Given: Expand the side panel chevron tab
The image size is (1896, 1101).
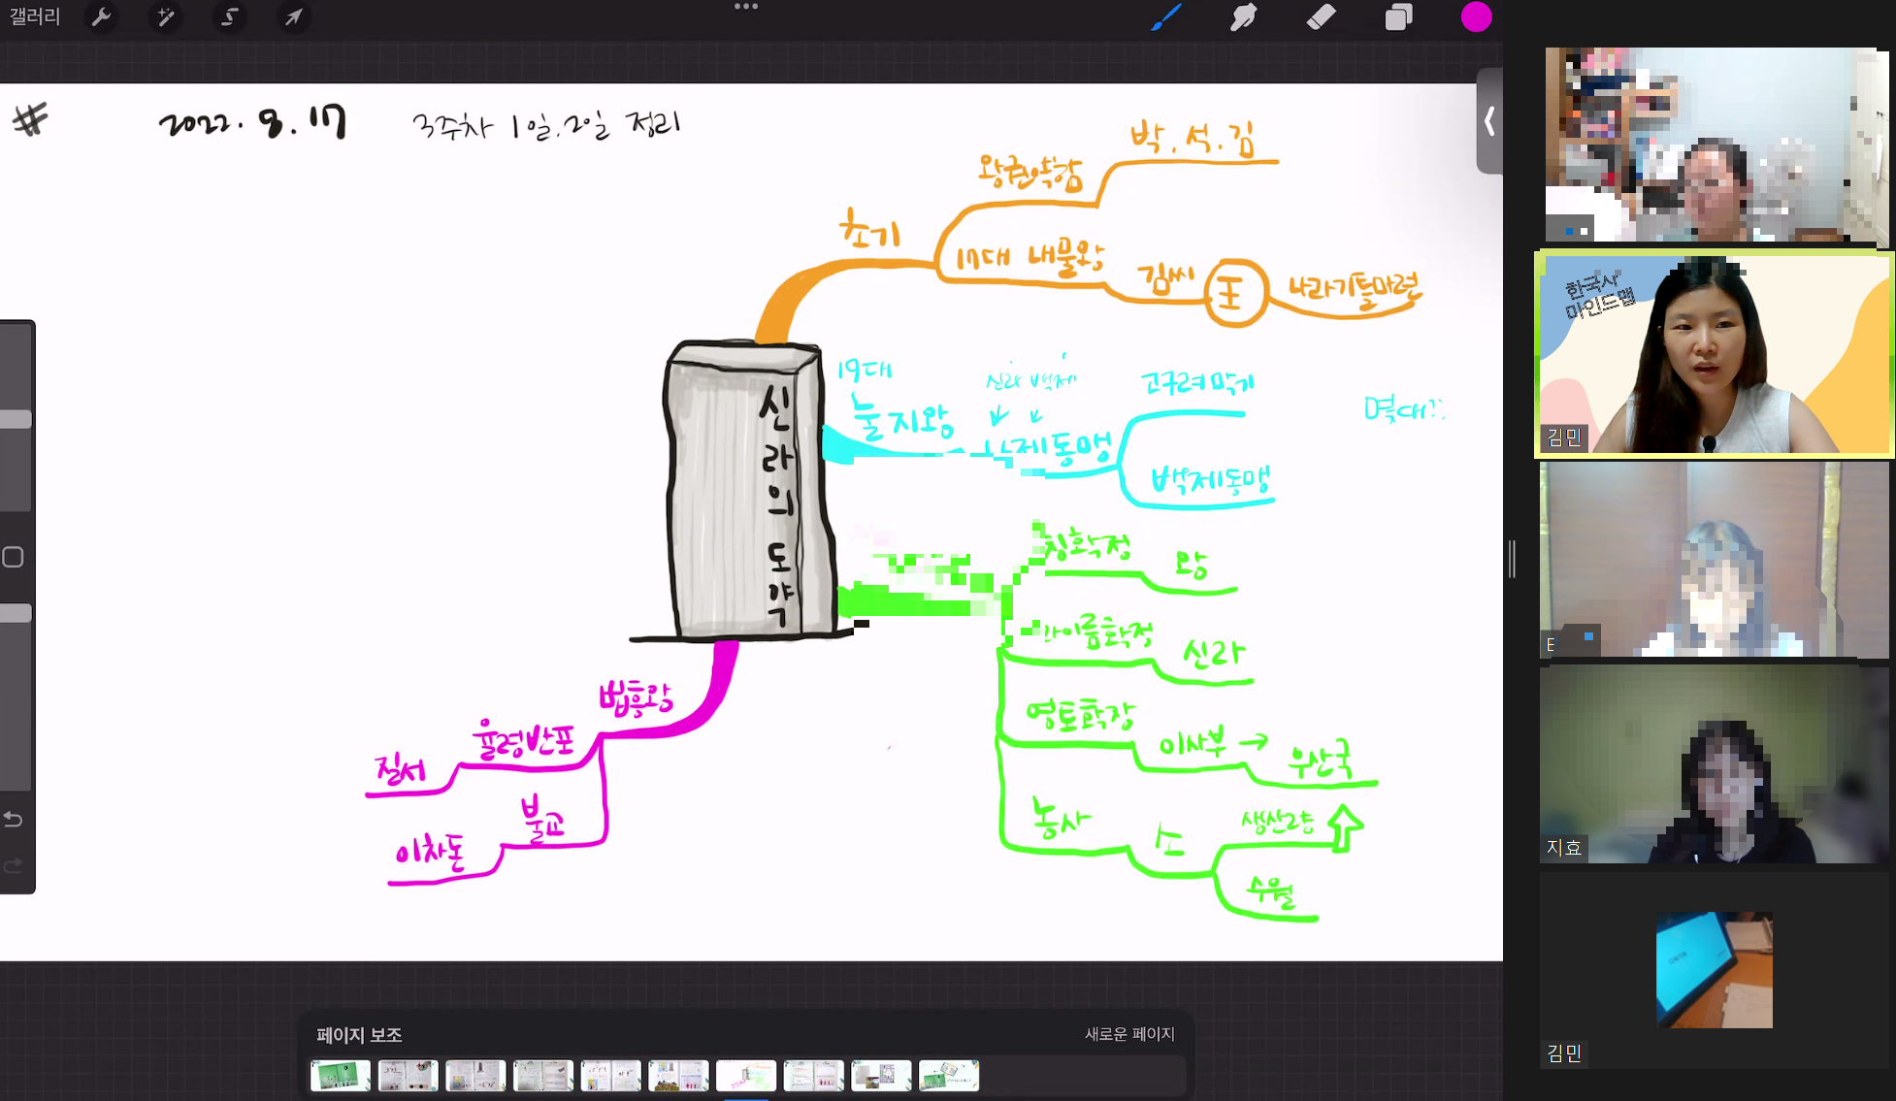Looking at the screenshot, I should point(1489,121).
